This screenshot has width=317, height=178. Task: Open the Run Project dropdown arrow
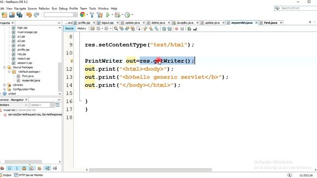pyautogui.click(x=112, y=15)
